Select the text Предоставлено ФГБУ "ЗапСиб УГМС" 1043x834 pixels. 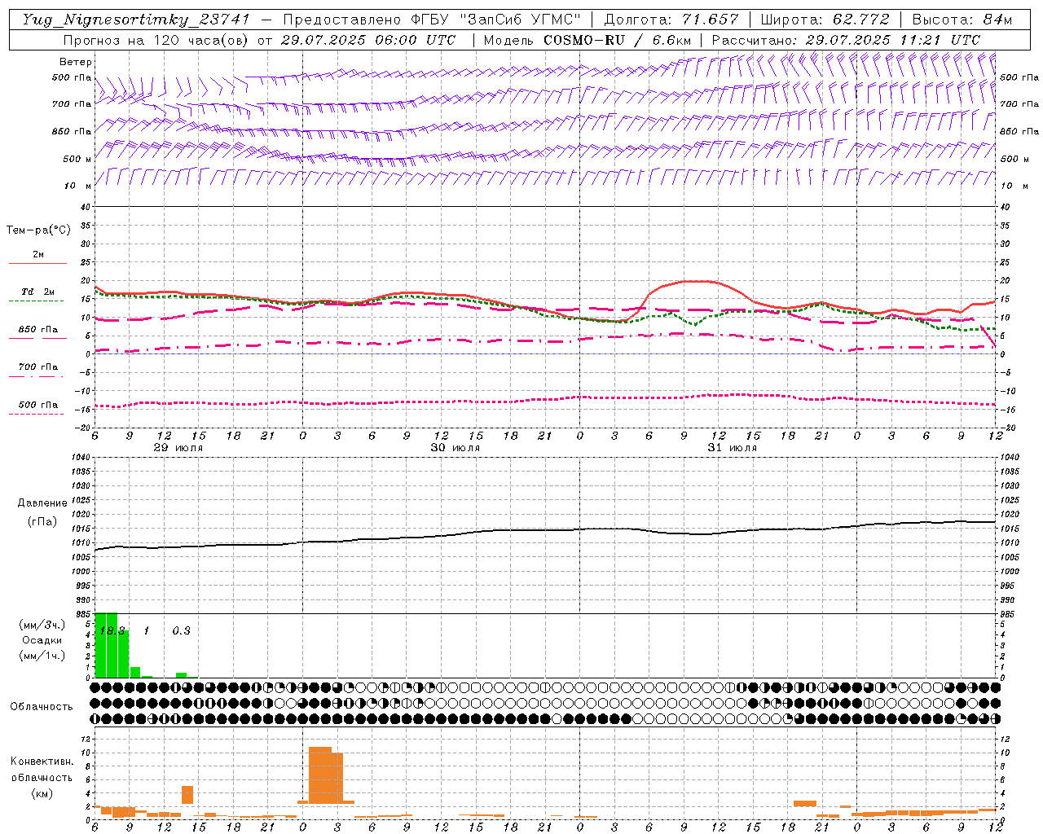tap(431, 20)
